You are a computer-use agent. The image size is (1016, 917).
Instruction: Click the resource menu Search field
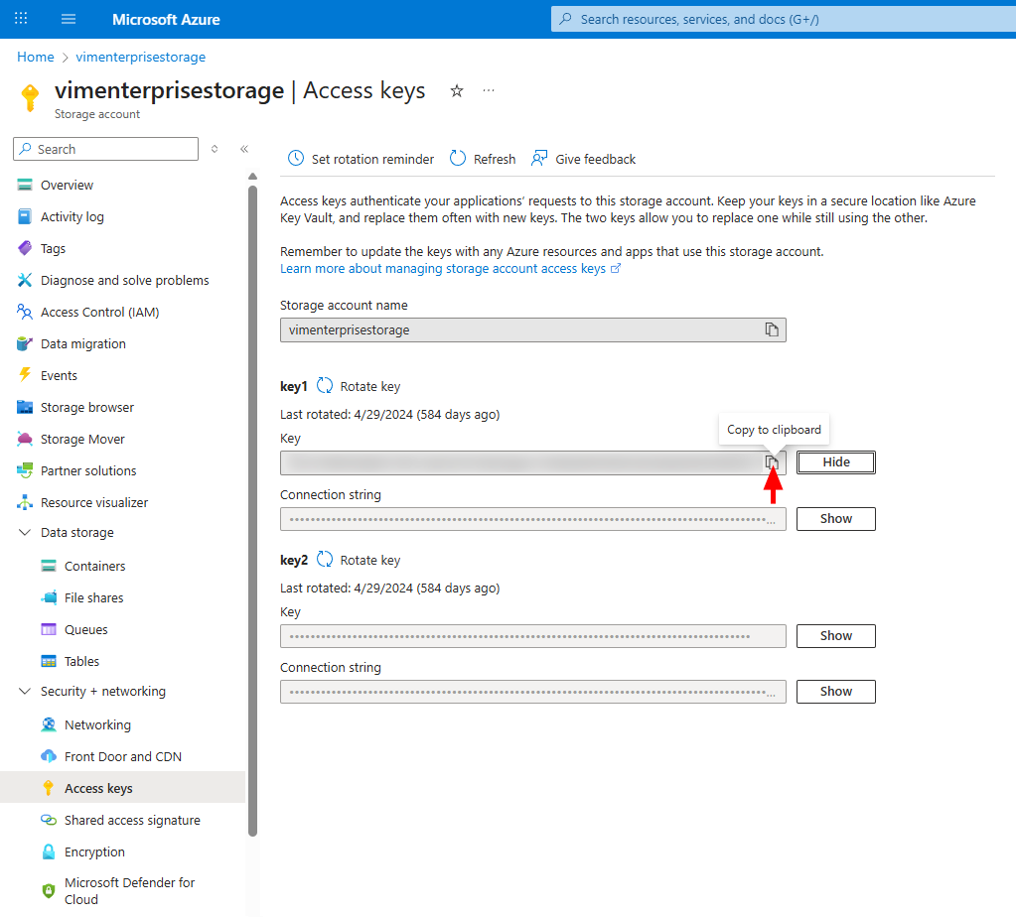pos(105,148)
